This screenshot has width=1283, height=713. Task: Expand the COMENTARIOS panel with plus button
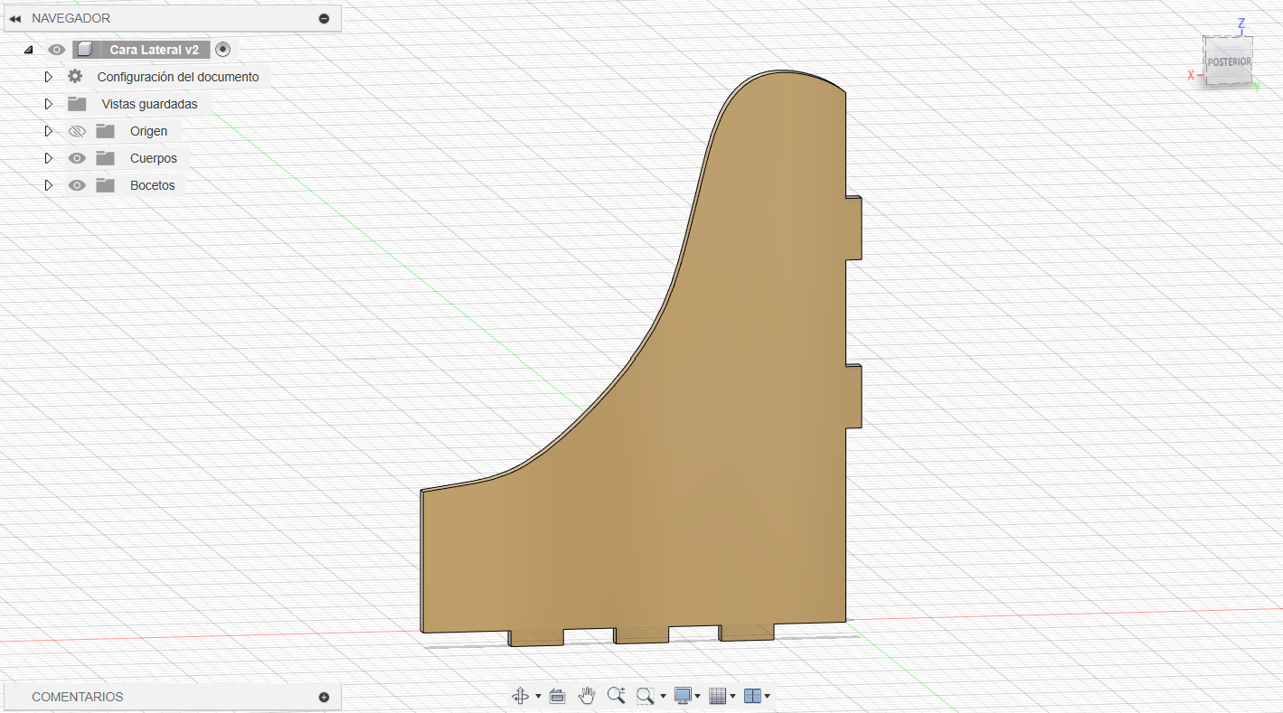coord(324,697)
